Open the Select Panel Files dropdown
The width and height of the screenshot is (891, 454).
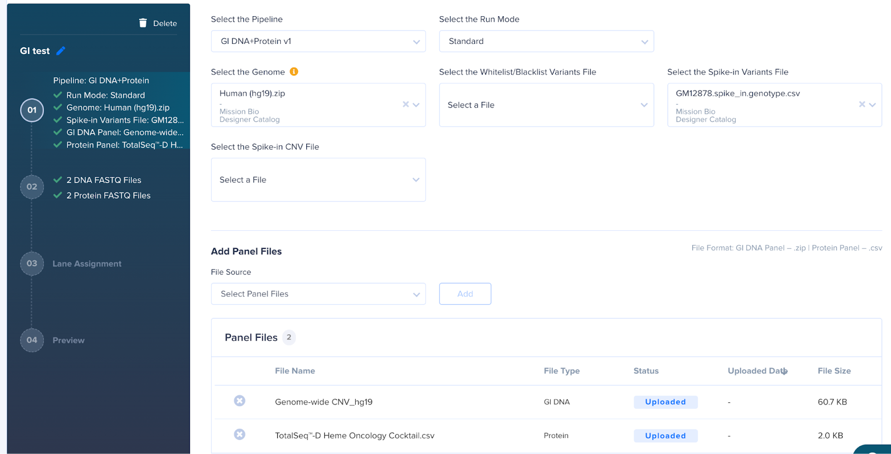(x=318, y=294)
